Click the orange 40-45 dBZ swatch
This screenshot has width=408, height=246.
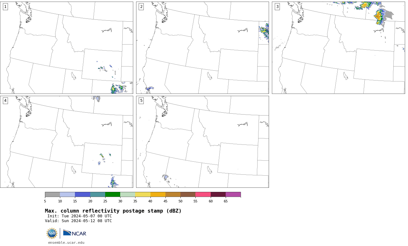tap(158, 194)
